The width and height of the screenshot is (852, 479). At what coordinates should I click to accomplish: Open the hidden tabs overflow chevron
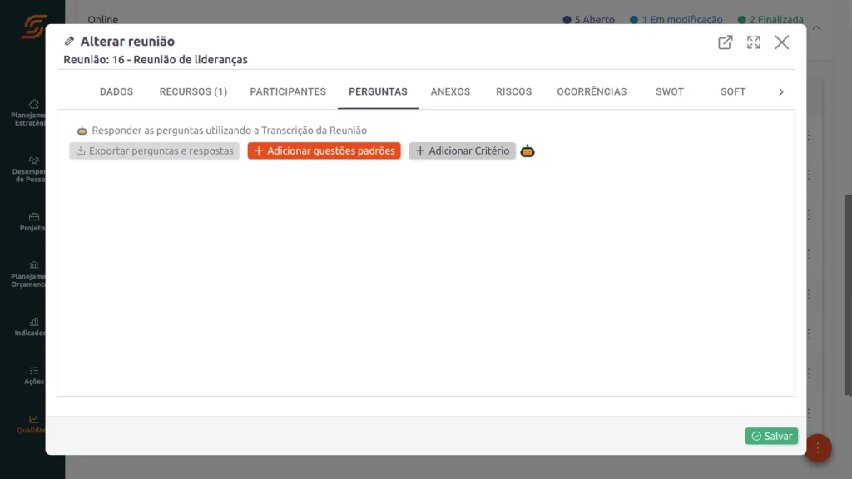point(780,91)
